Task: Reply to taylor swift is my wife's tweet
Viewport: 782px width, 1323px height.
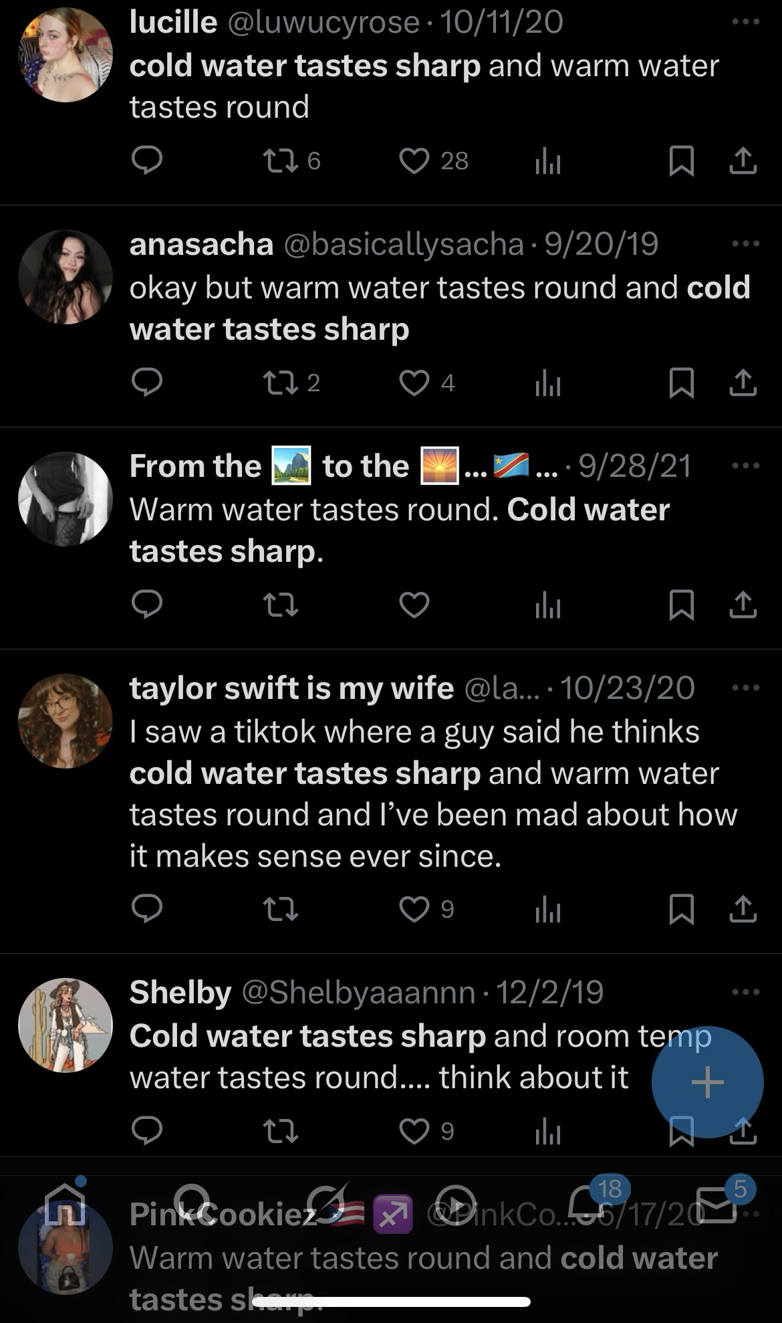Action: (x=147, y=909)
